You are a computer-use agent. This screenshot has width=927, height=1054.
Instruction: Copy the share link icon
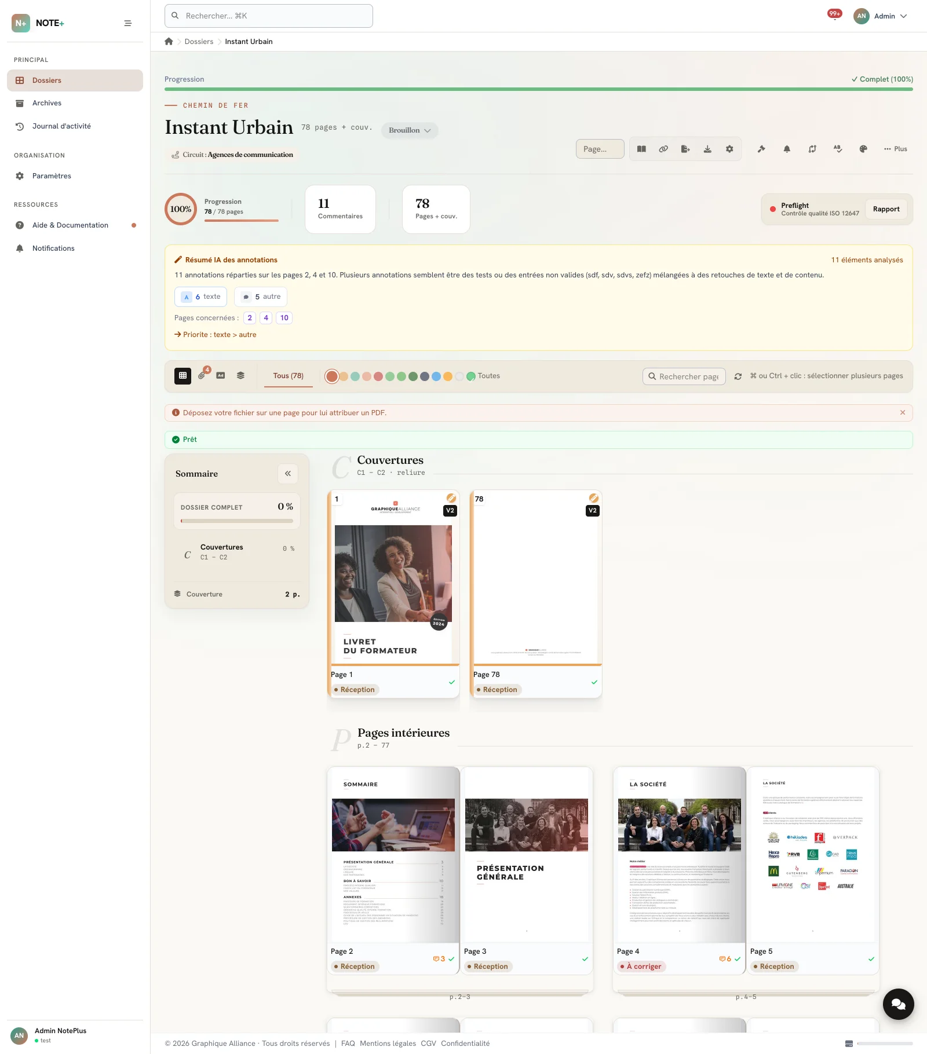coord(663,149)
